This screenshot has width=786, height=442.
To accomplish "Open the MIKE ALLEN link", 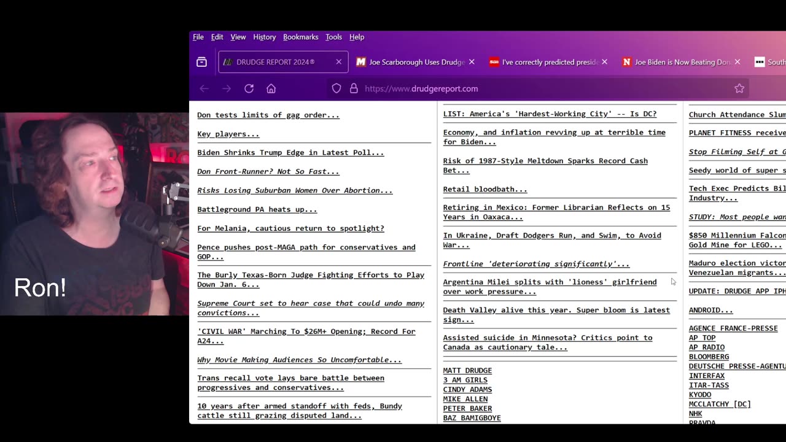I will (x=465, y=399).
